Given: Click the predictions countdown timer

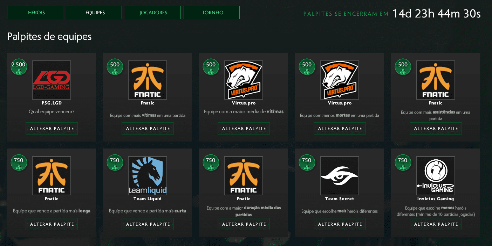Looking at the screenshot, I should click(436, 14).
